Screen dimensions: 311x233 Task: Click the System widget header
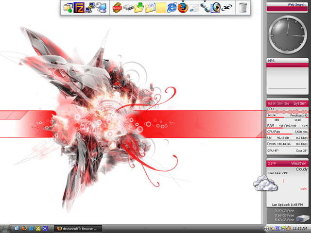[287, 103]
